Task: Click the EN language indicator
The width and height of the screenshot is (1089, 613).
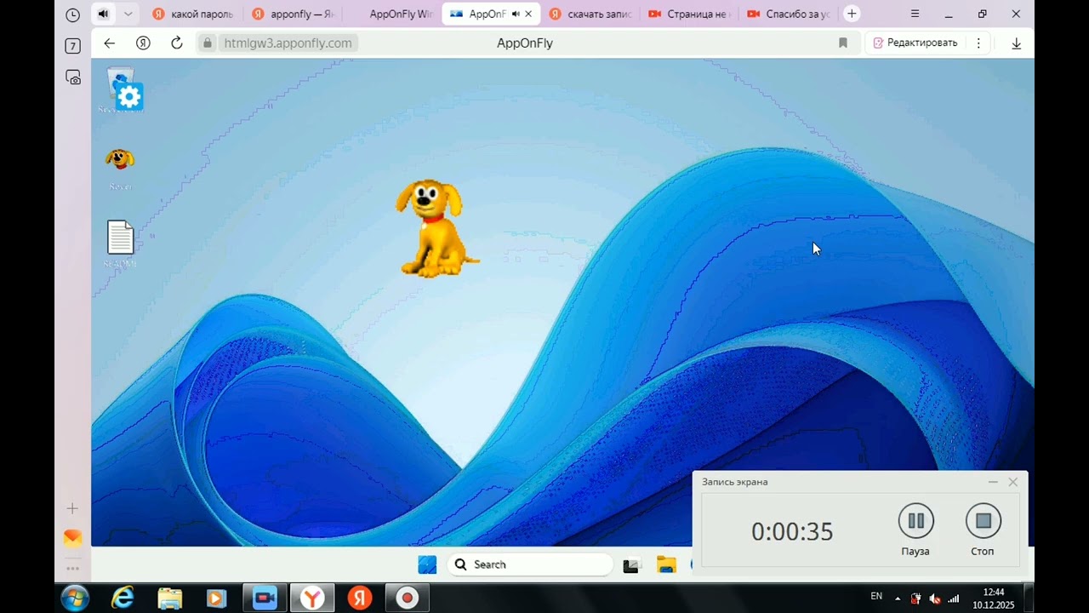Action: [x=876, y=596]
